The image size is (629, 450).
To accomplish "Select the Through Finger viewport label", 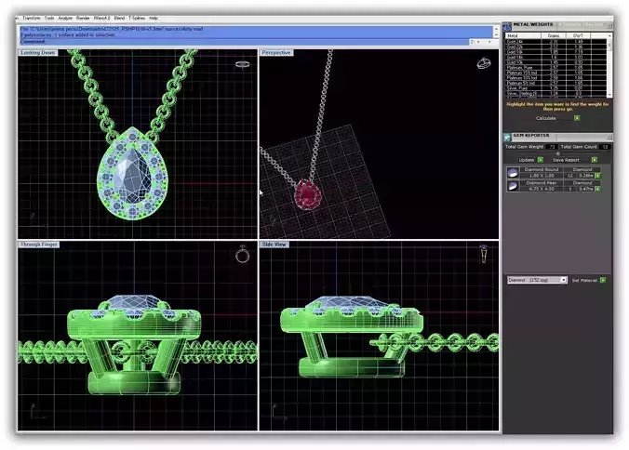I will [x=39, y=245].
